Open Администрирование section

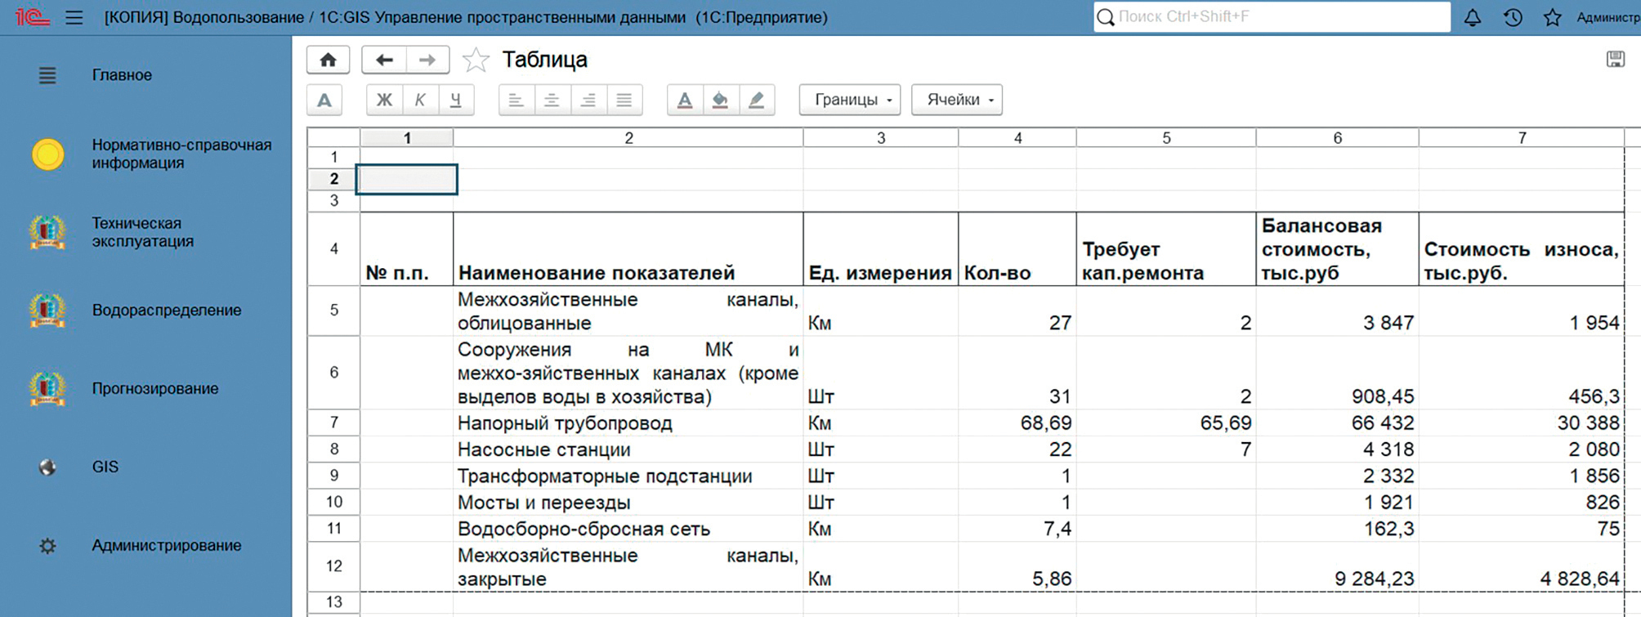click(166, 546)
